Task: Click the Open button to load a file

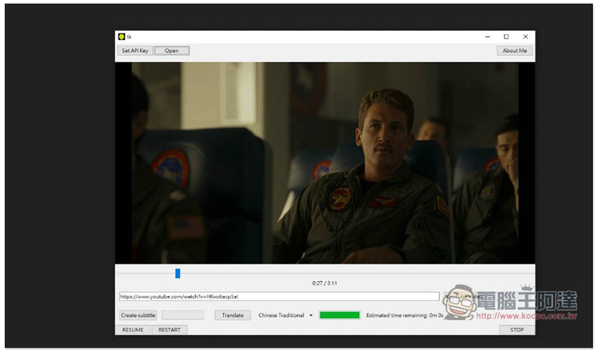Action: click(172, 51)
